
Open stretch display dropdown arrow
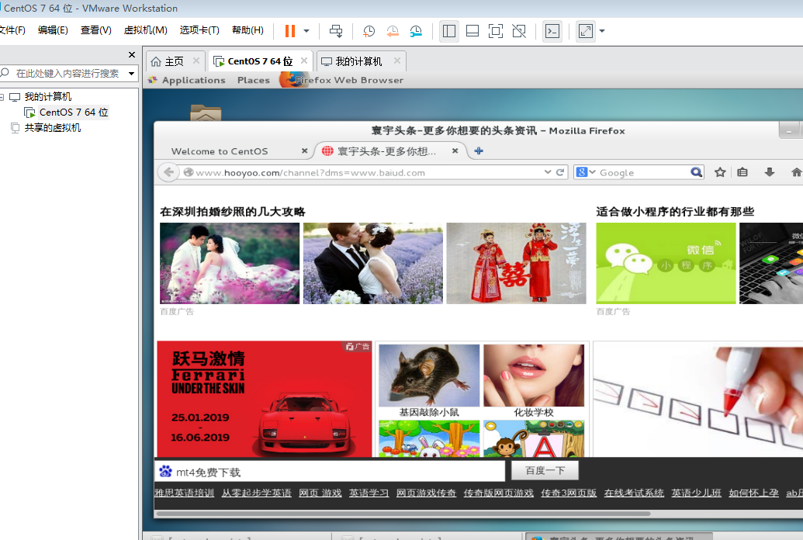coord(602,31)
